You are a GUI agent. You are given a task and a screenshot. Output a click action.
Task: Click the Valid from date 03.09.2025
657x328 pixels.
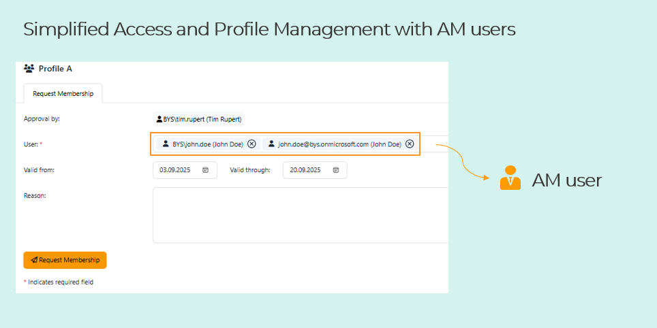175,170
